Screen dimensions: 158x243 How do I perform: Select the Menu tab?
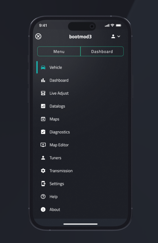click(x=59, y=51)
